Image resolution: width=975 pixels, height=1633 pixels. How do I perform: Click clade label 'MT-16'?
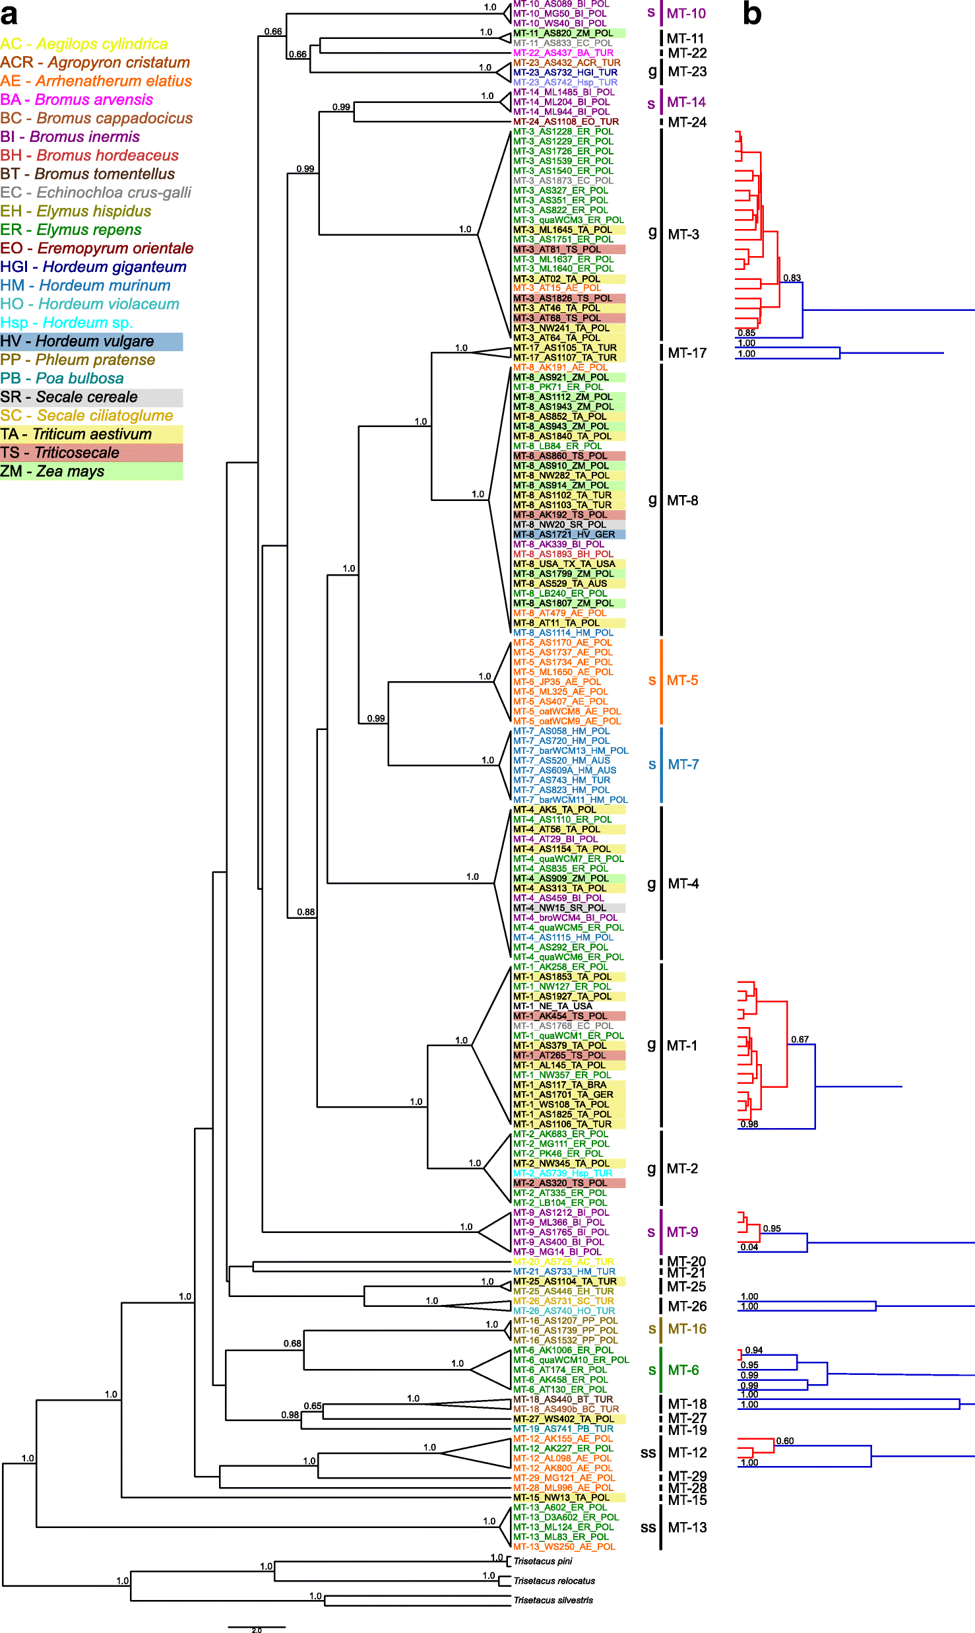coord(687,1329)
